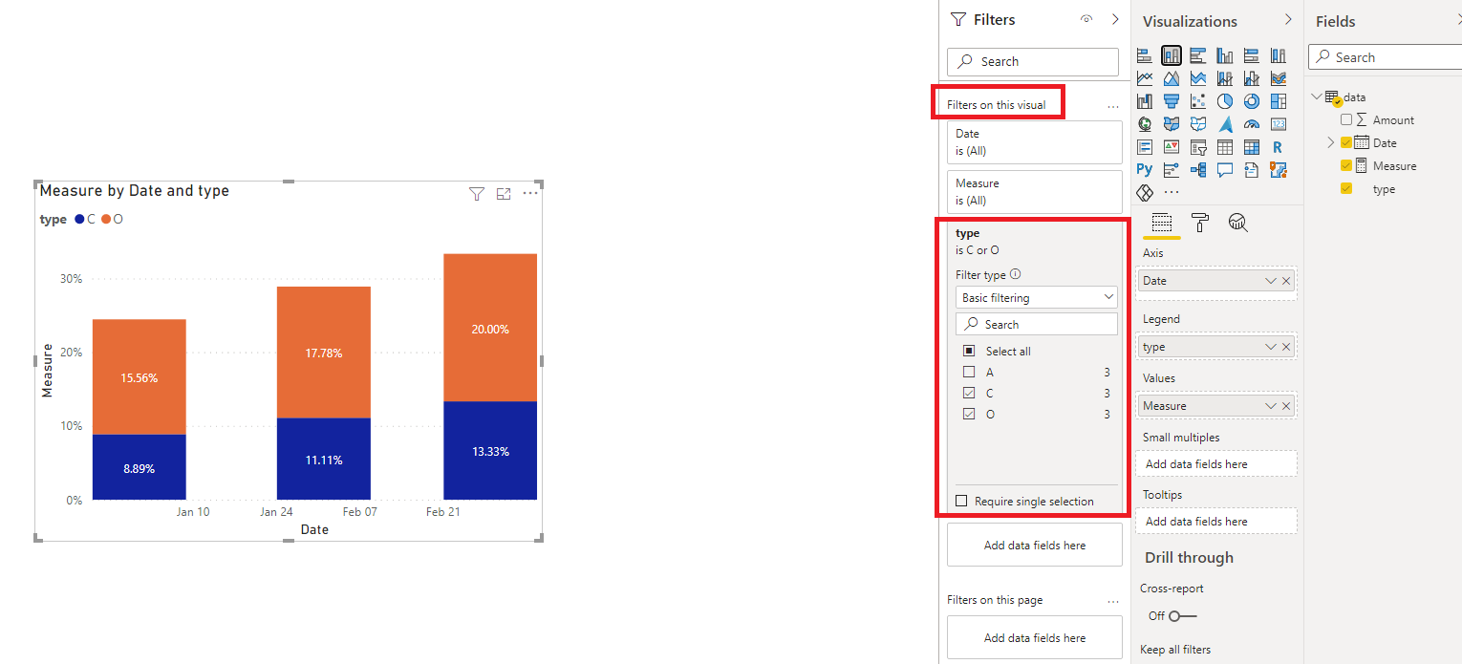Remove Measure from the Values well

1286,406
